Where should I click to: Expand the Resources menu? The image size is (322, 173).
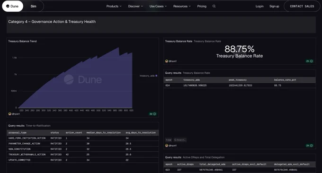tap(182, 6)
